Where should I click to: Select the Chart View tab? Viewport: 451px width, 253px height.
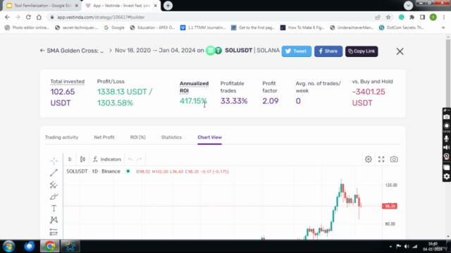pyautogui.click(x=209, y=138)
